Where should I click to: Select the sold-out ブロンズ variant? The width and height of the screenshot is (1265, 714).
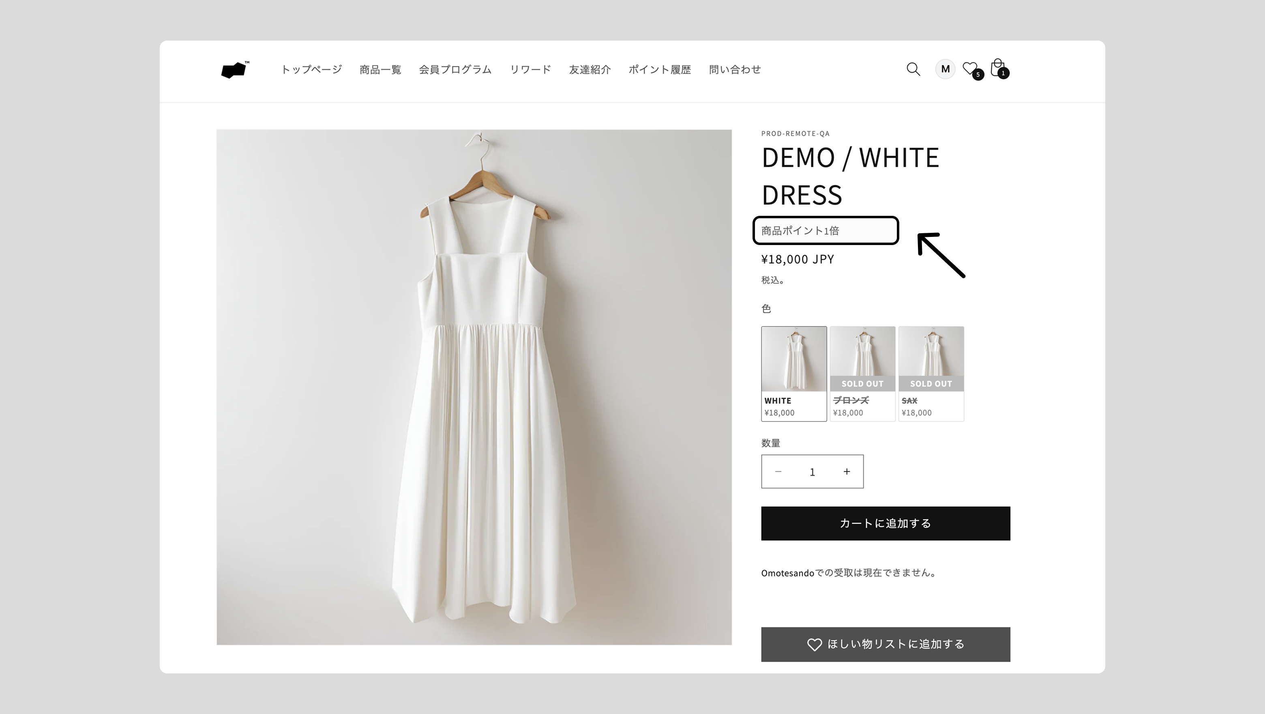862,374
